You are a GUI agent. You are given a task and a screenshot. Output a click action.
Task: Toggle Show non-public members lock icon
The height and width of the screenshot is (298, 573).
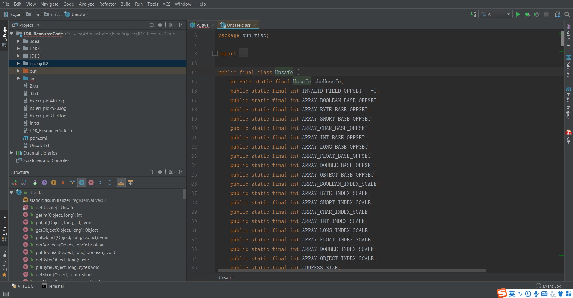[63, 182]
